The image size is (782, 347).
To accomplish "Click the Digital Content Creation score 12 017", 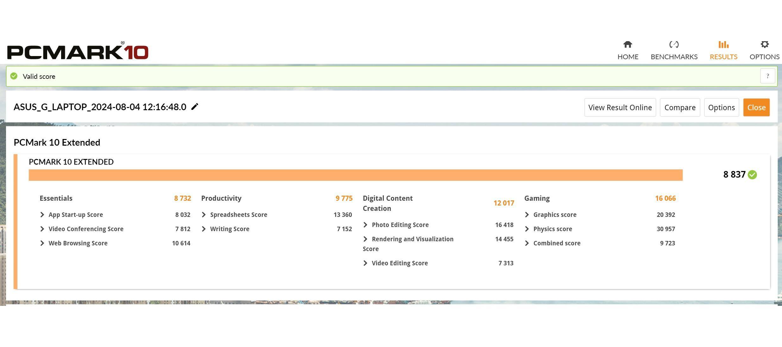I will pos(504,203).
